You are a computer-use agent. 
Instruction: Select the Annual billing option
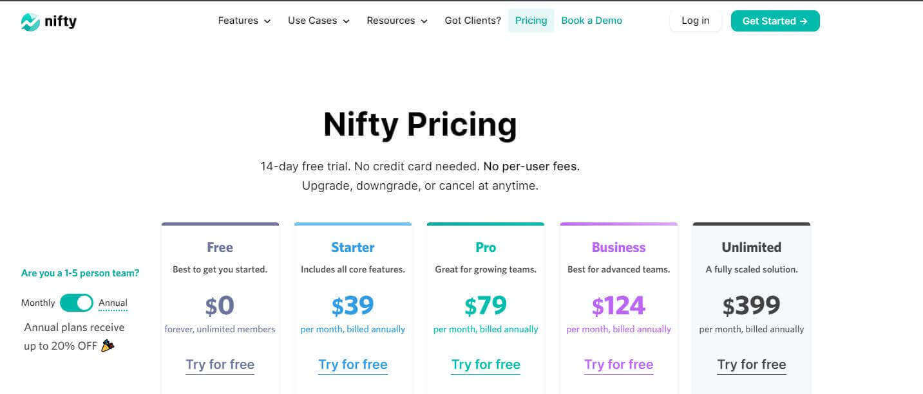tap(113, 302)
